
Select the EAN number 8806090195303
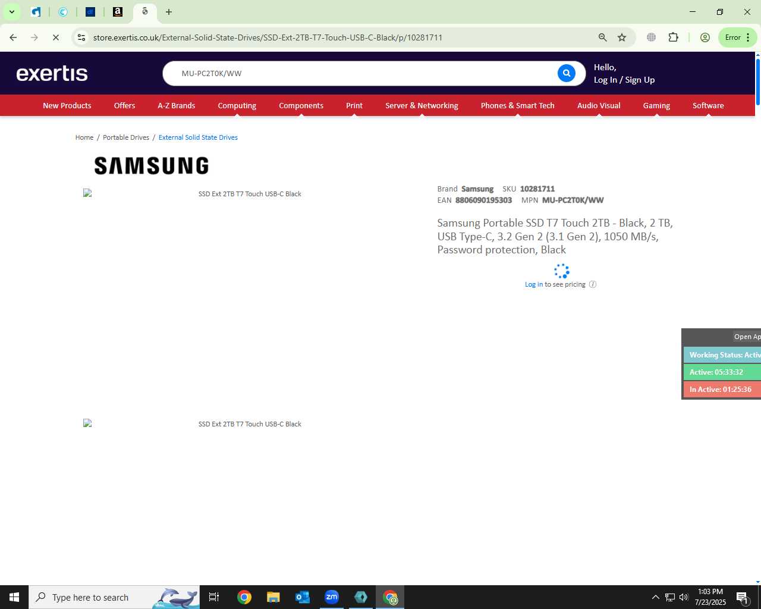click(x=483, y=200)
